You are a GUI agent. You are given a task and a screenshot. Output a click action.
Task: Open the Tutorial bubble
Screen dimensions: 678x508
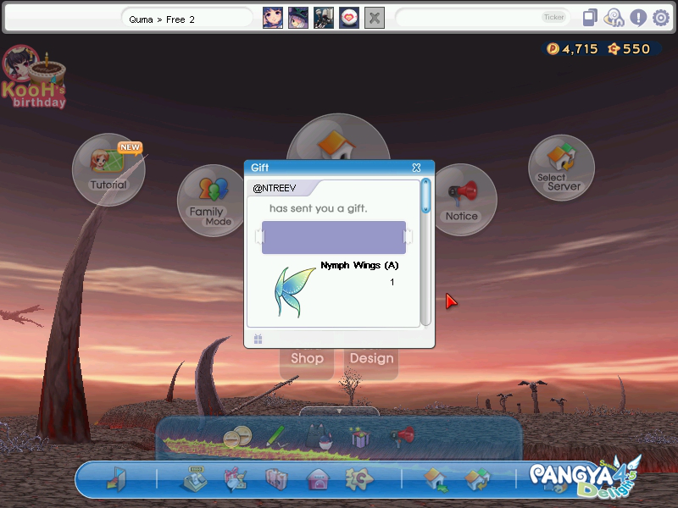click(x=108, y=169)
